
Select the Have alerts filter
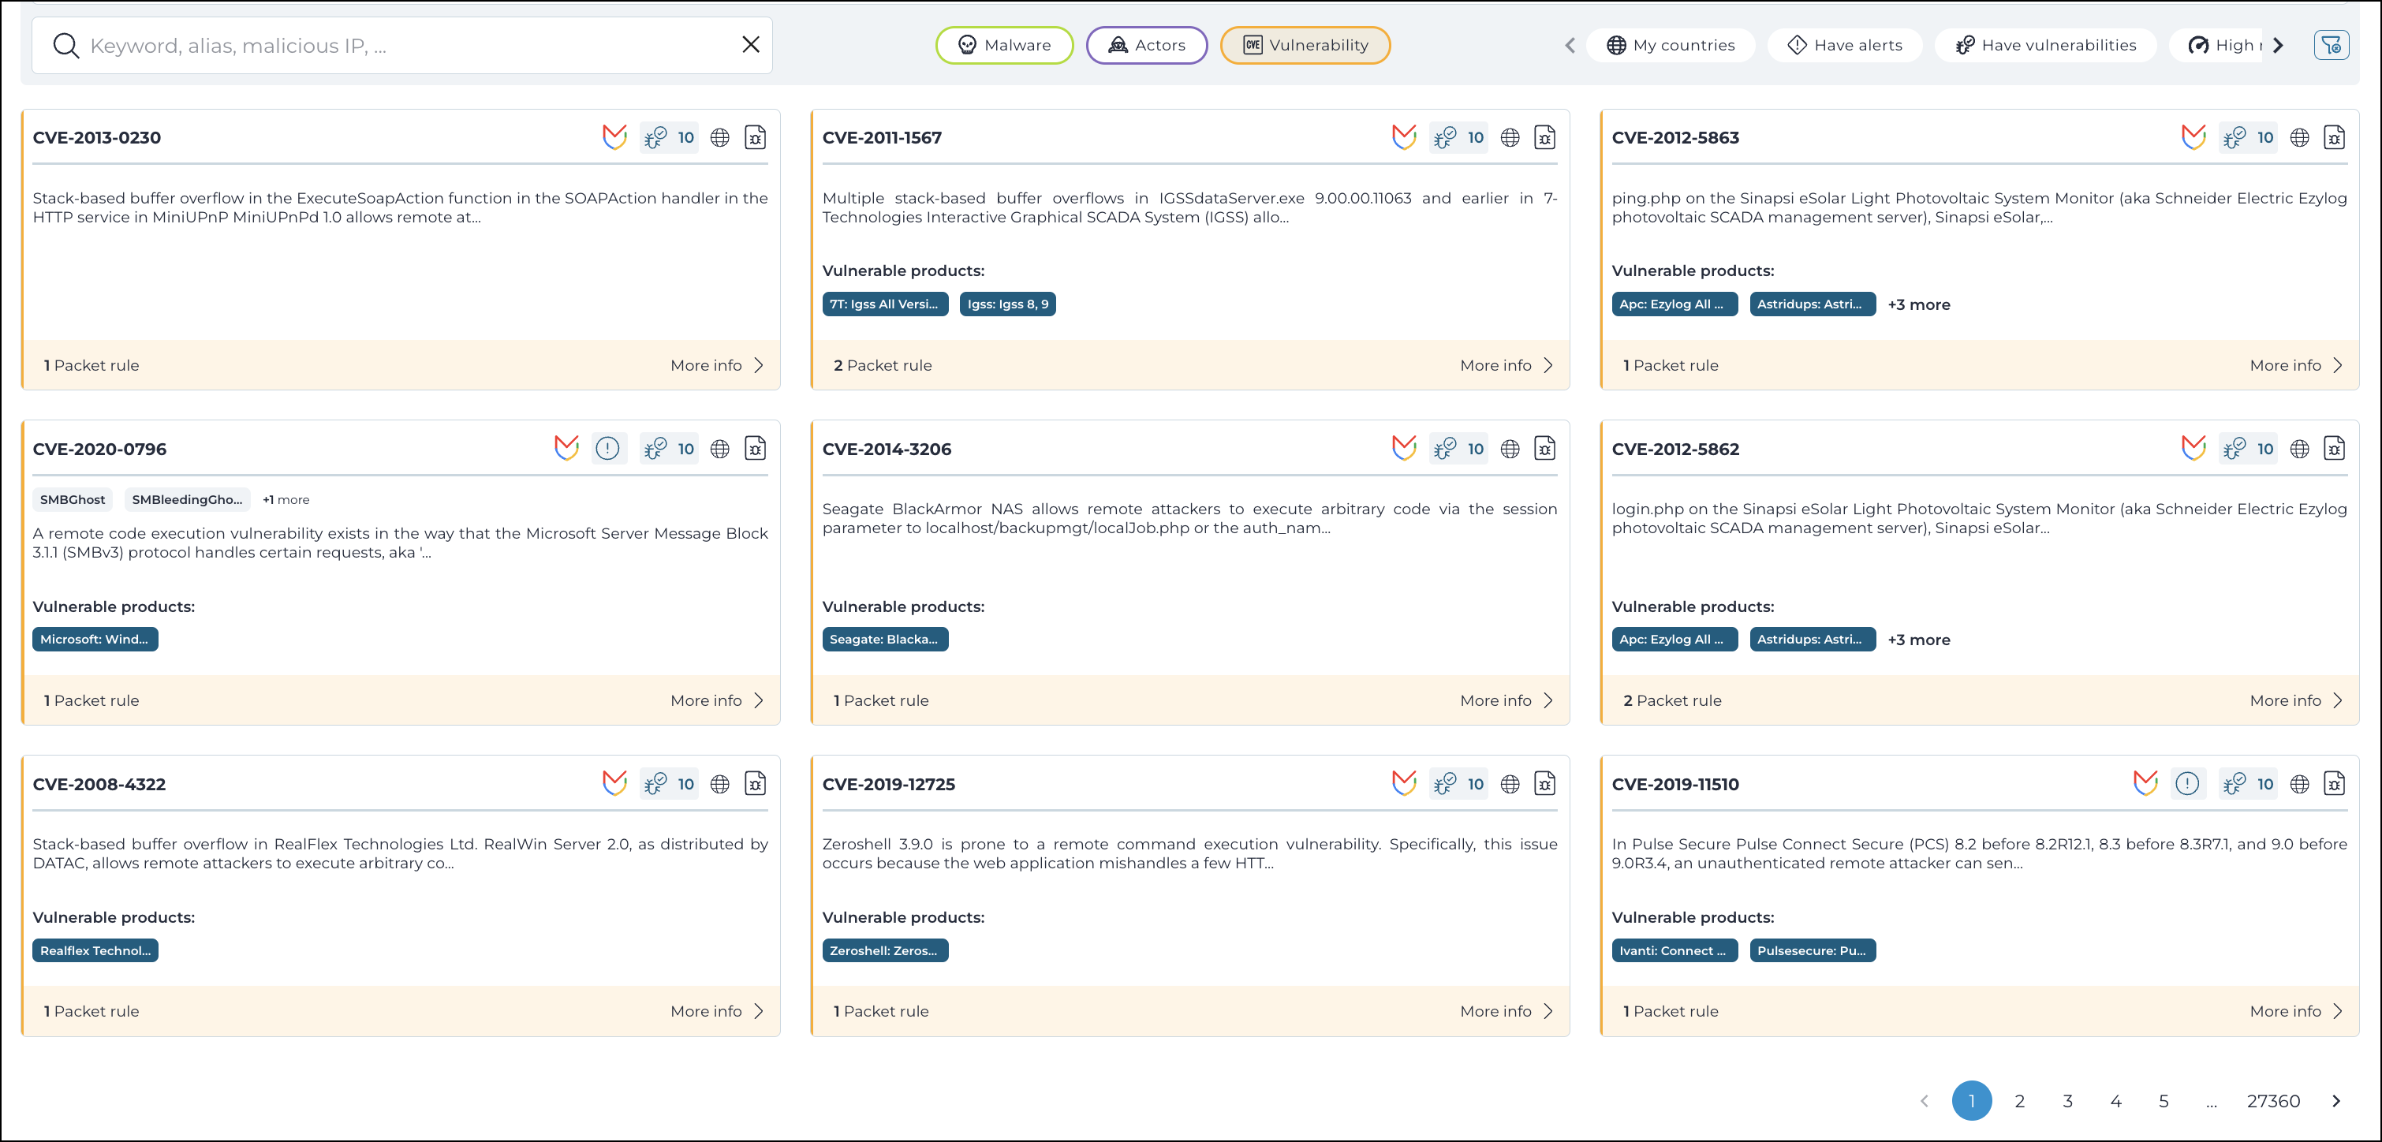1844,44
